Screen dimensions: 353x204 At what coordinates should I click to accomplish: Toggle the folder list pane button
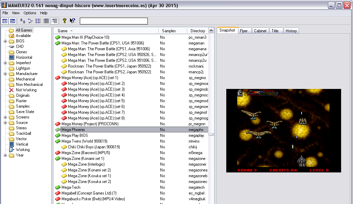tap(5, 21)
